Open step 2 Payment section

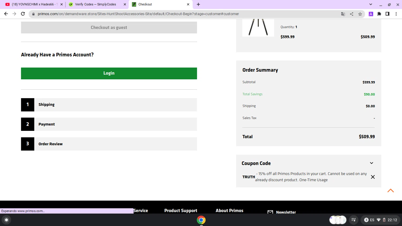[x=109, y=124]
